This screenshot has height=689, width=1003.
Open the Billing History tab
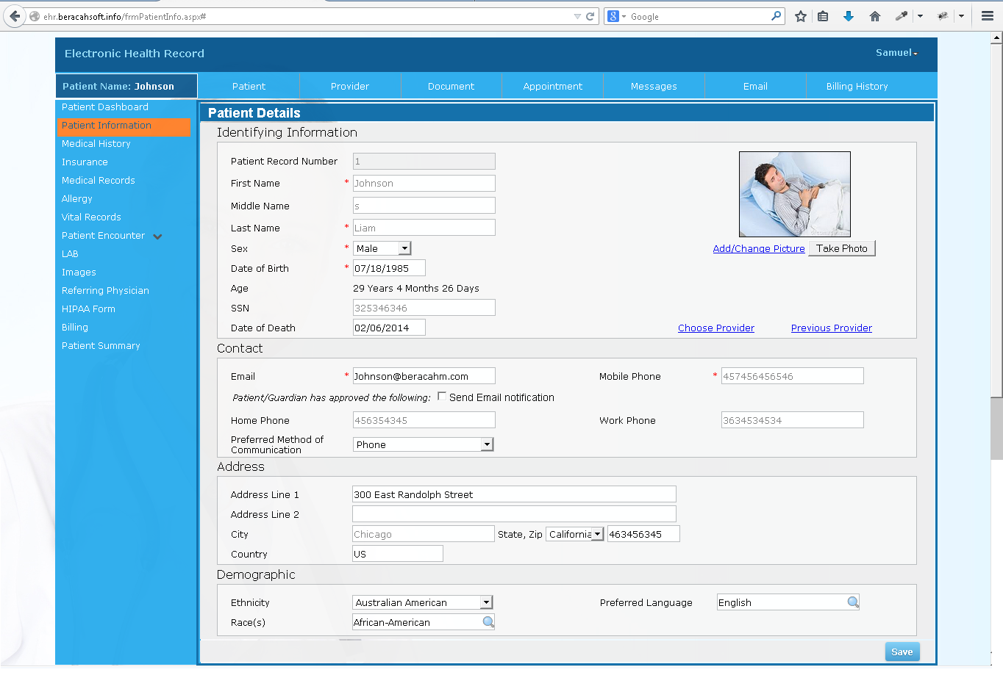pos(857,86)
